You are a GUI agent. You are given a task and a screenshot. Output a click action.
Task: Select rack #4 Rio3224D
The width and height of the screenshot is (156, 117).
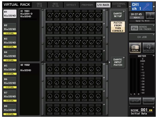click(10, 54)
